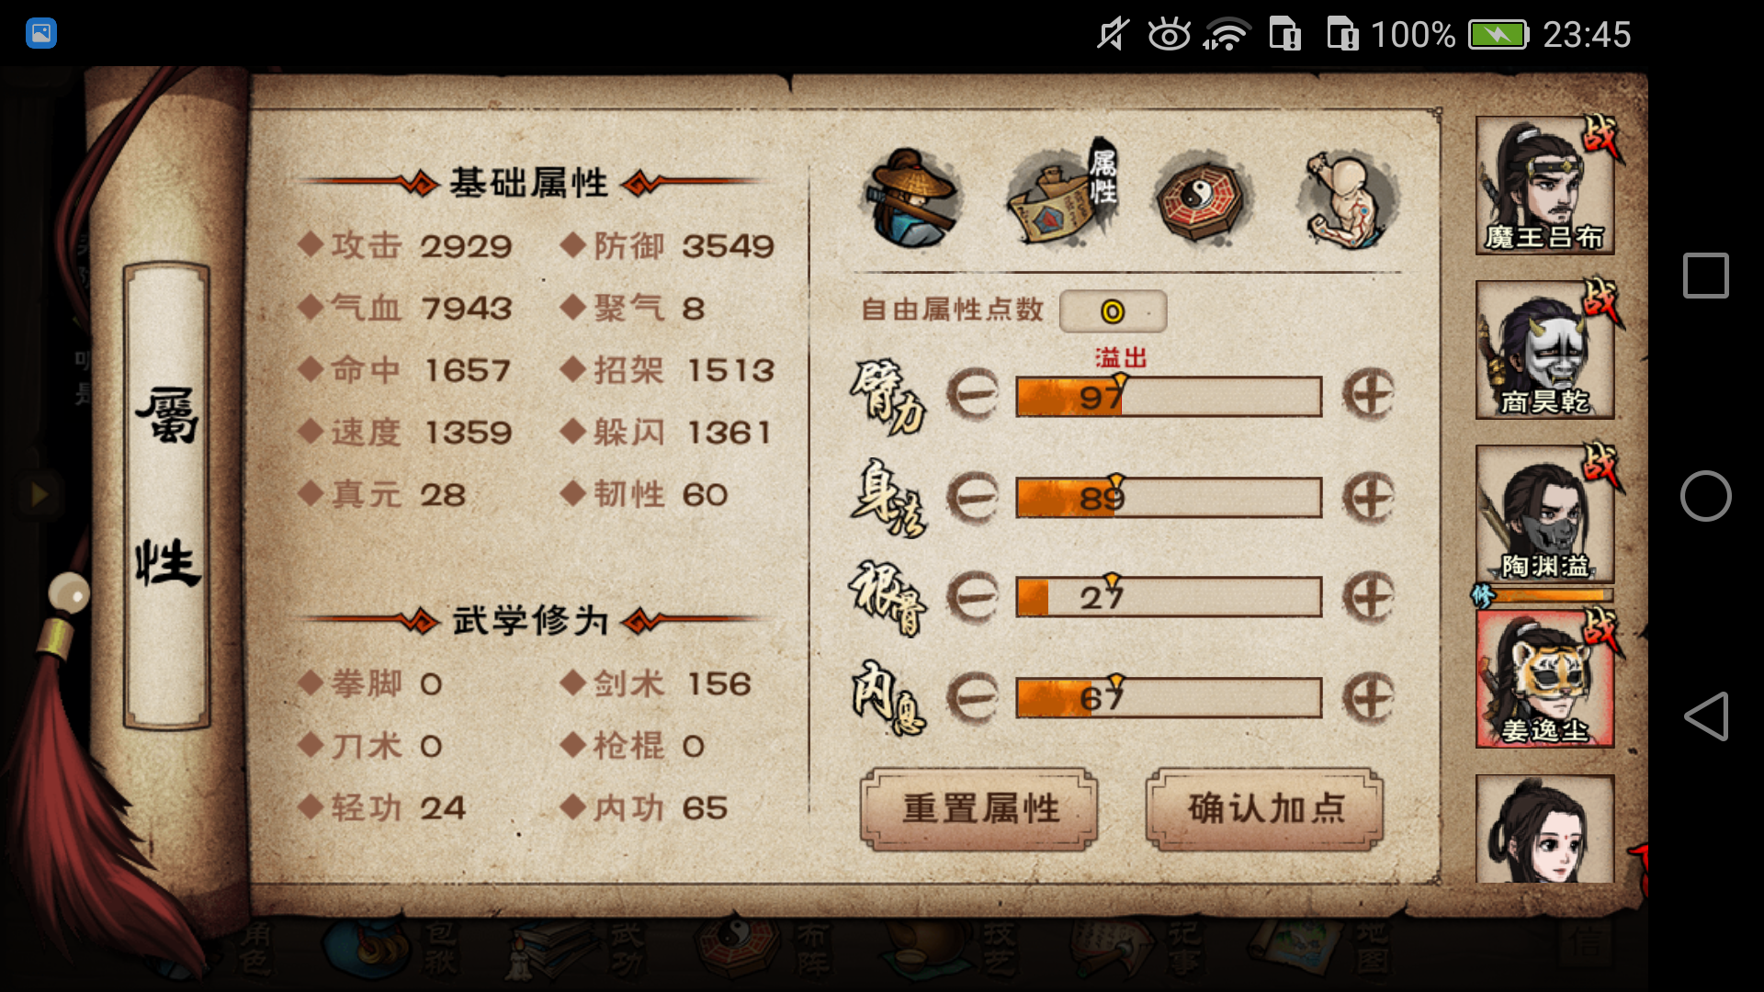Increase 臂力 with the plus button
The height and width of the screenshot is (992, 1764).
[x=1368, y=396]
